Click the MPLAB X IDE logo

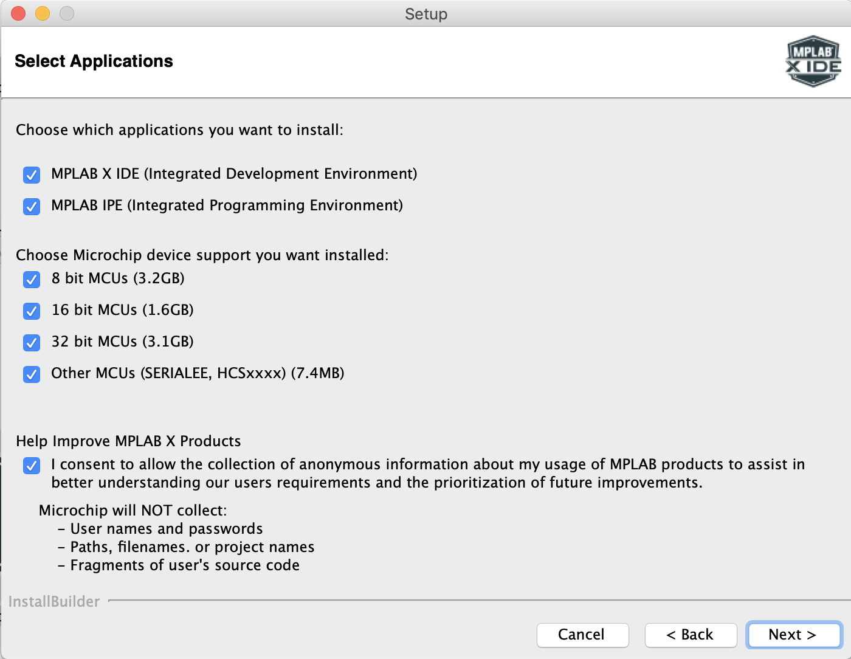pos(813,61)
